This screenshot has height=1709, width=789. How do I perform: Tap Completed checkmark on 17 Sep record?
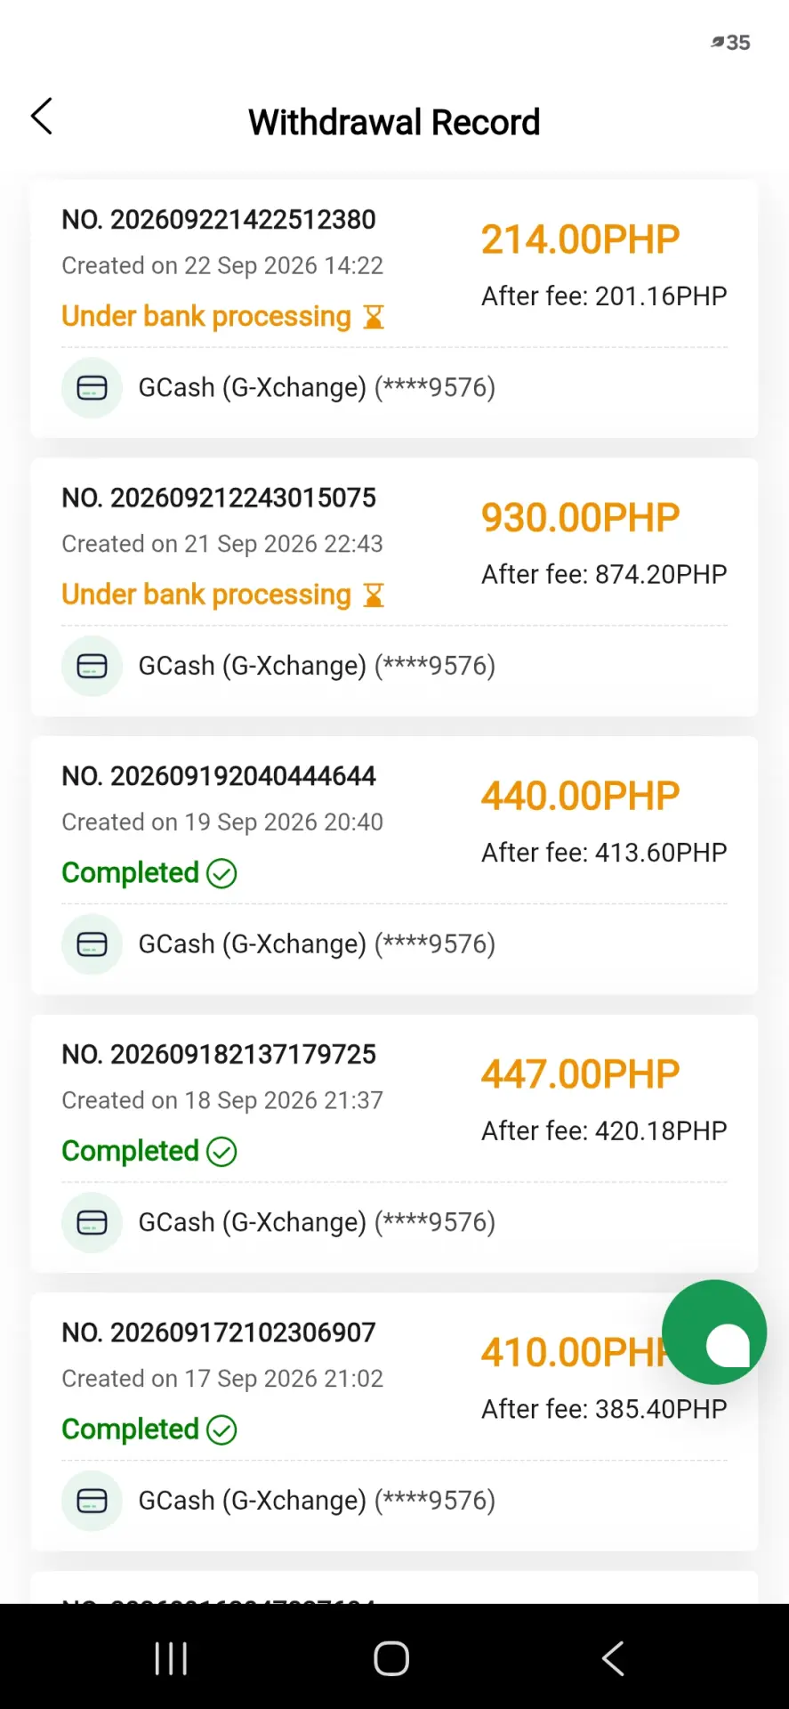click(x=221, y=1430)
